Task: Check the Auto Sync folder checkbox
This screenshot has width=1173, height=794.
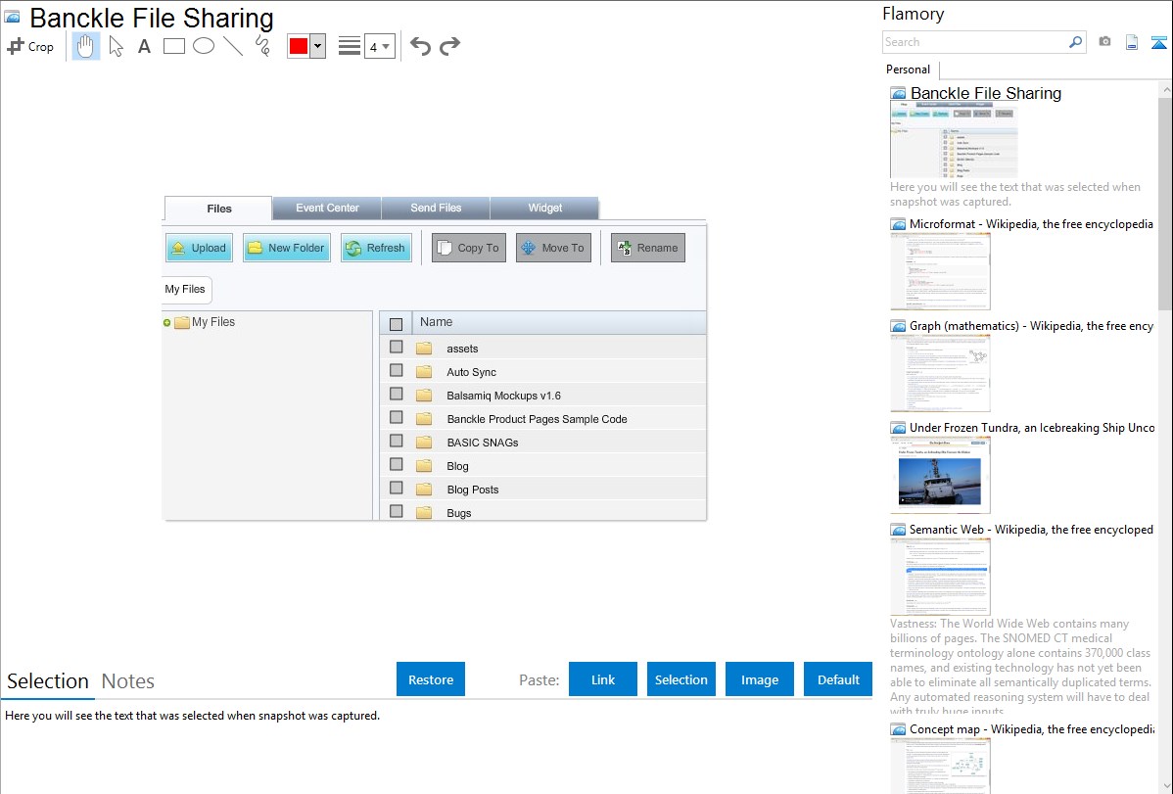Action: pos(396,370)
